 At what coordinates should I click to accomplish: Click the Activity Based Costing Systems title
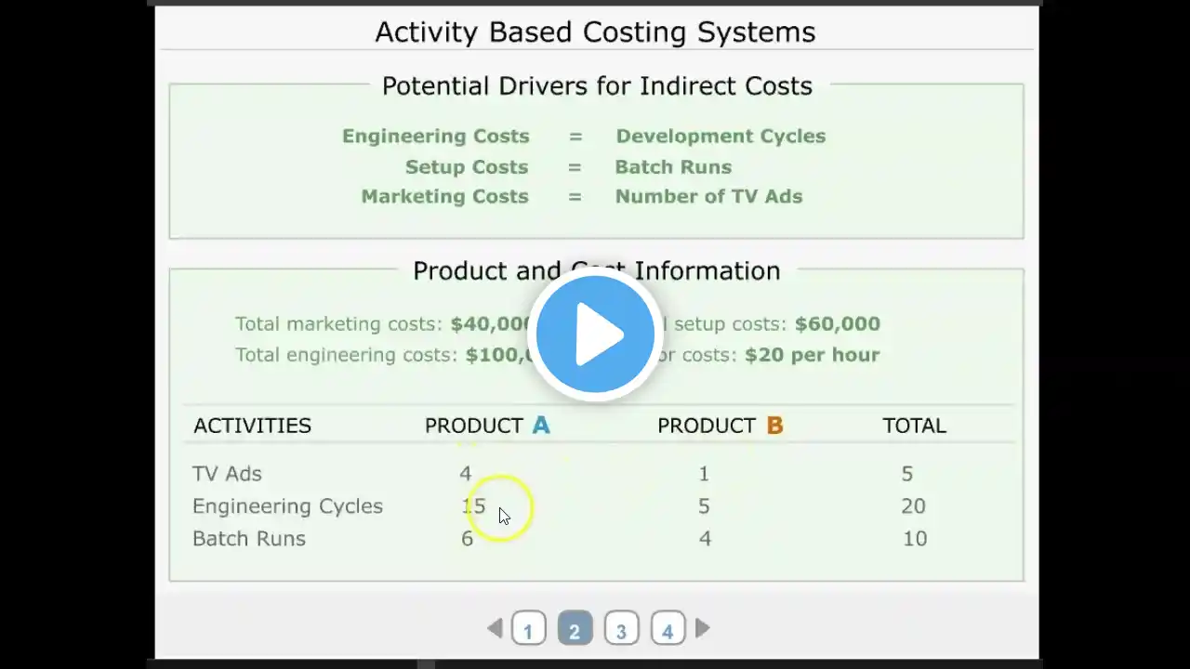click(x=595, y=33)
